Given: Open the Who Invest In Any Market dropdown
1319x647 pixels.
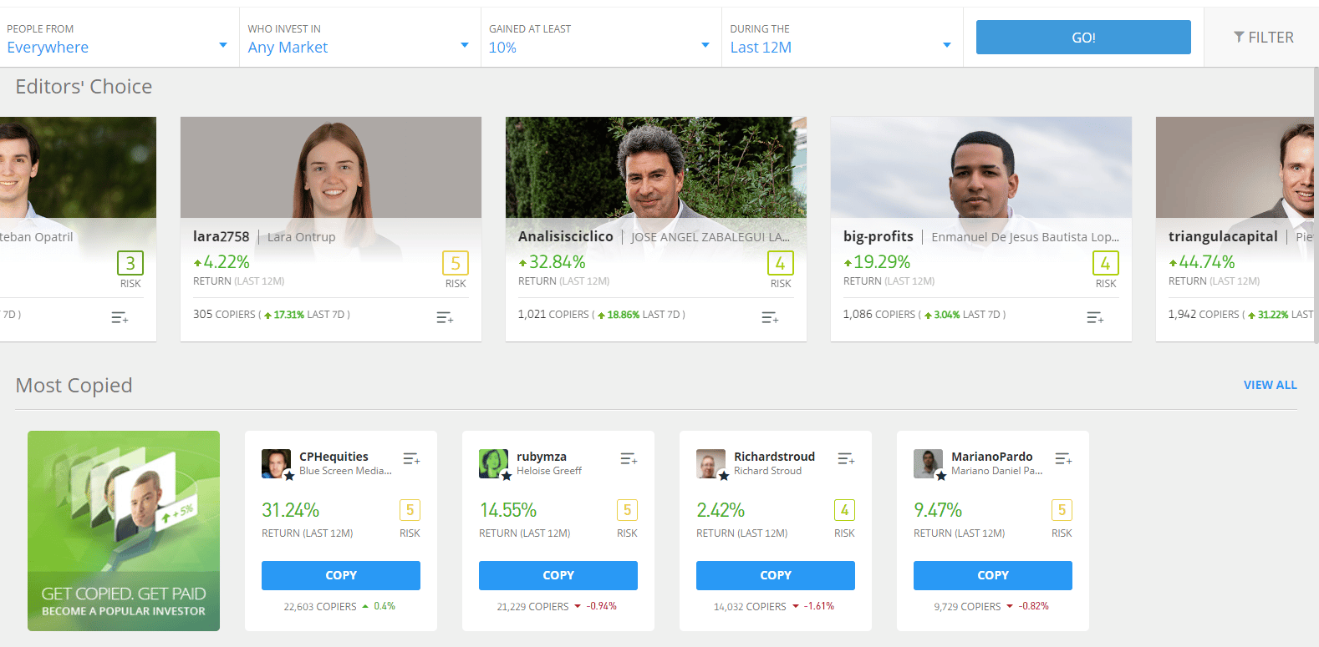Looking at the screenshot, I should pyautogui.click(x=359, y=38).
